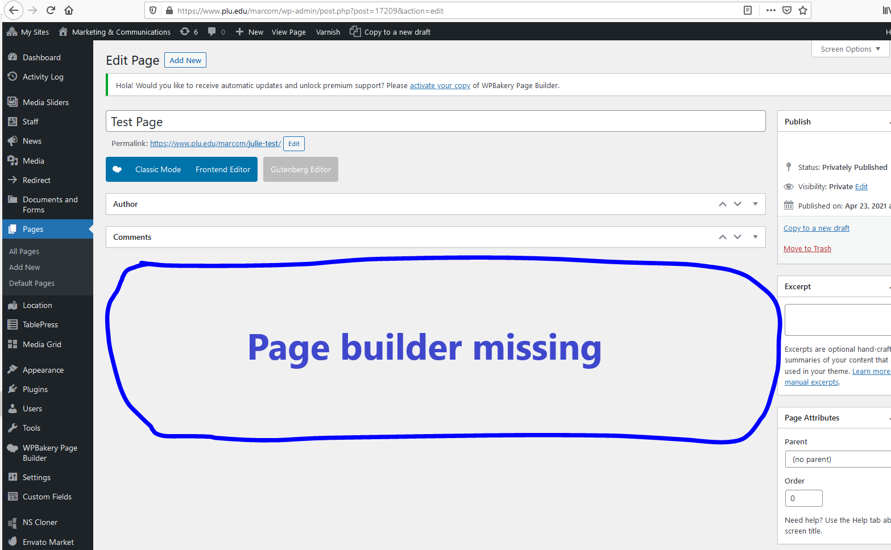Open New menu in admin bar
This screenshot has height=550, width=891.
(x=249, y=32)
